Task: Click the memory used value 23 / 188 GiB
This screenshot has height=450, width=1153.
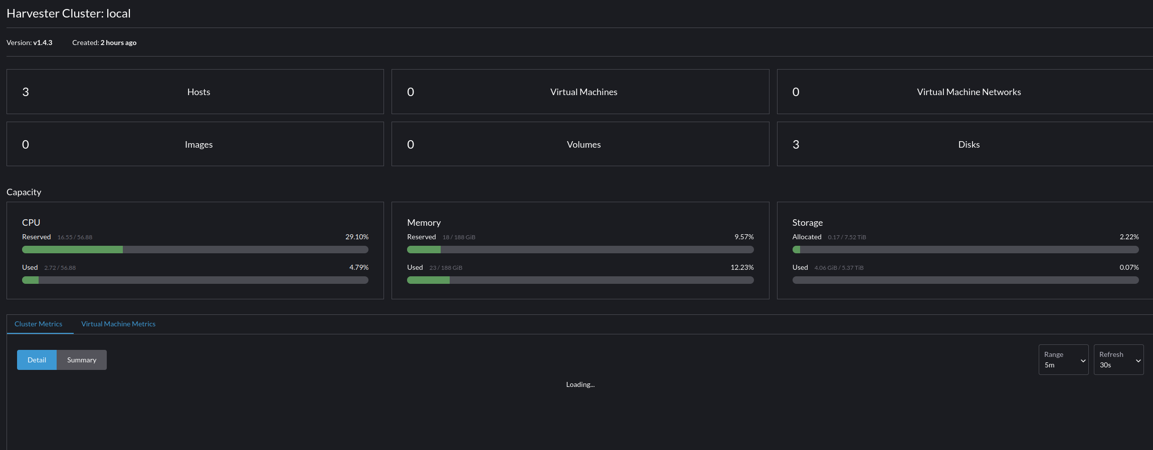Action: click(446, 268)
